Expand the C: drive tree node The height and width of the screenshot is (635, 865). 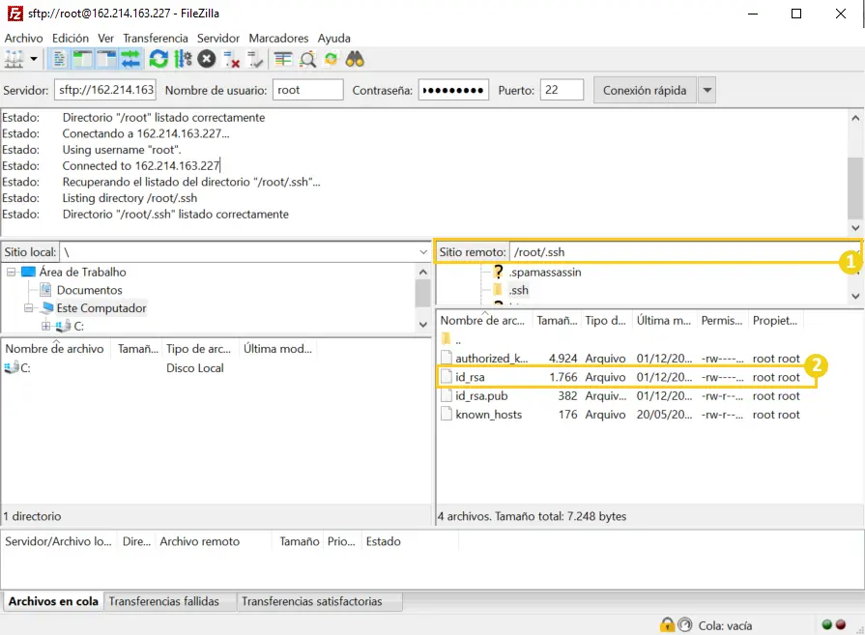[46, 326]
